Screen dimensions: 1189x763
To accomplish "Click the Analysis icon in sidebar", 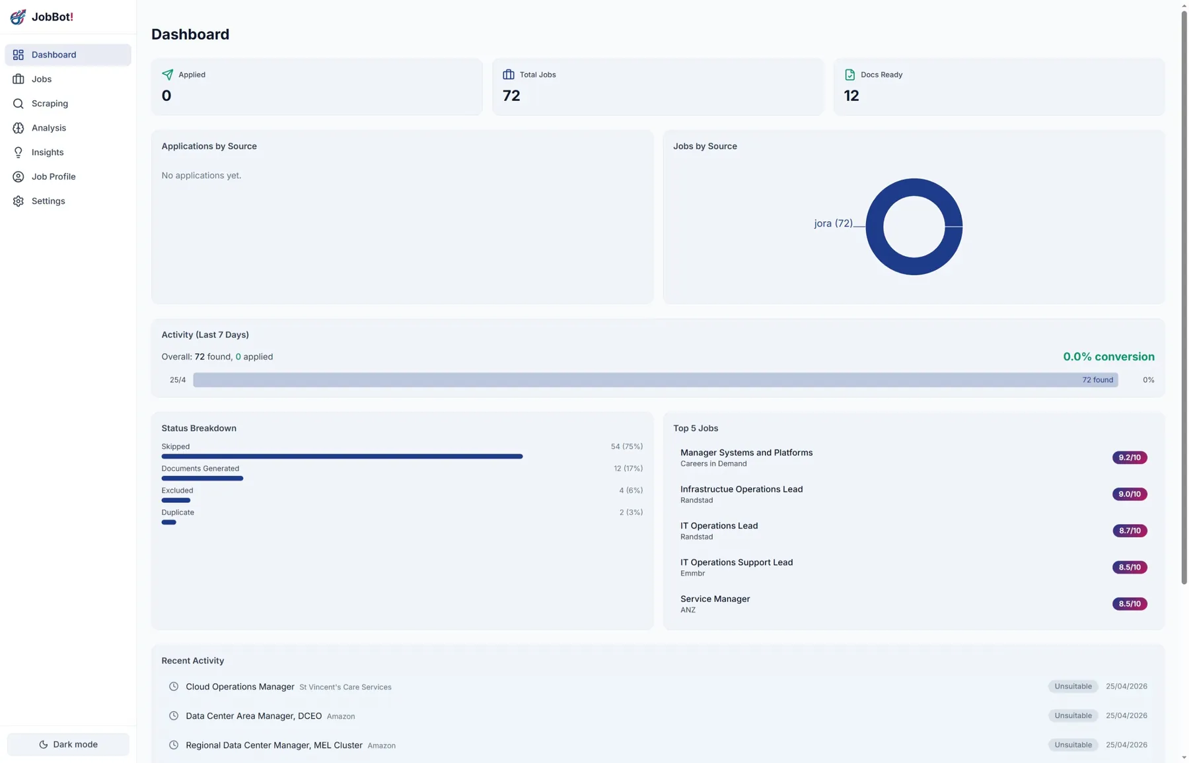I will [x=18, y=128].
